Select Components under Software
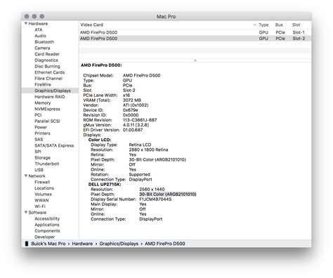333x278 pixels. 47,230
